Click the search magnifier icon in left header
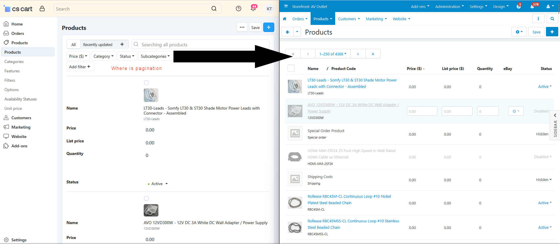Image resolution: width=560 pixels, height=244 pixels. pos(214,8)
